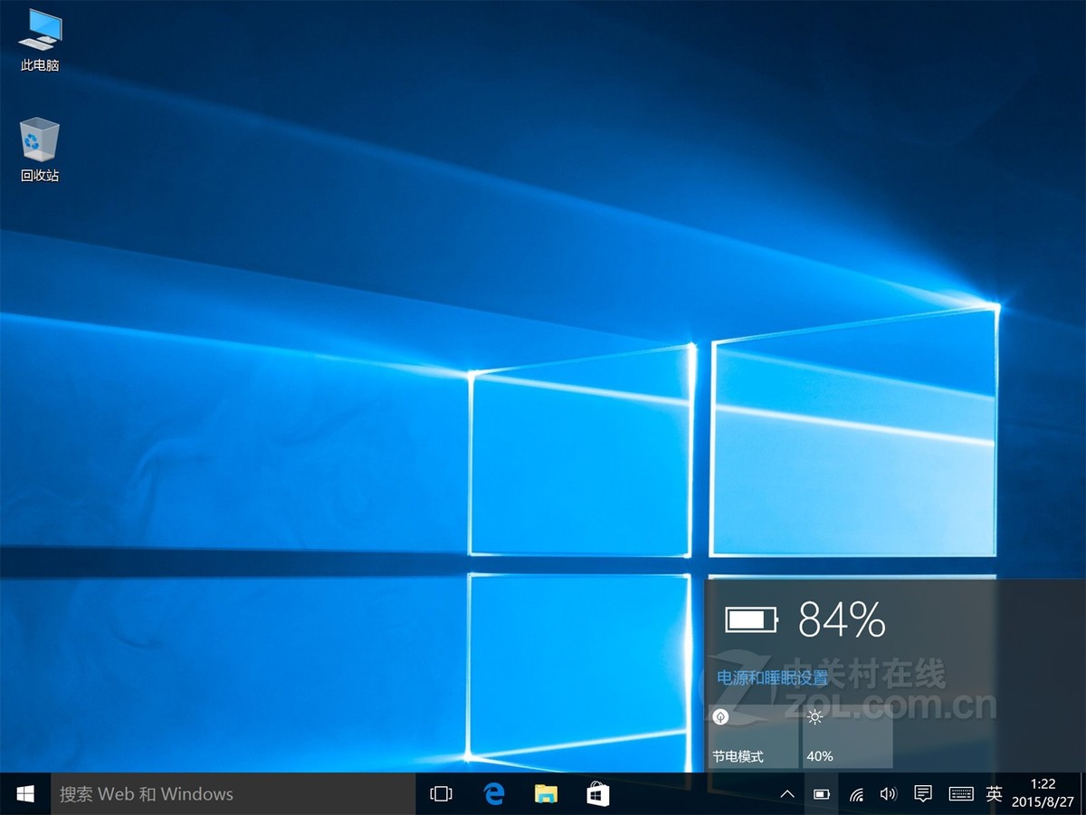The height and width of the screenshot is (815, 1086).
Task: Click the Wi-Fi icon in the system tray
Action: (x=855, y=793)
